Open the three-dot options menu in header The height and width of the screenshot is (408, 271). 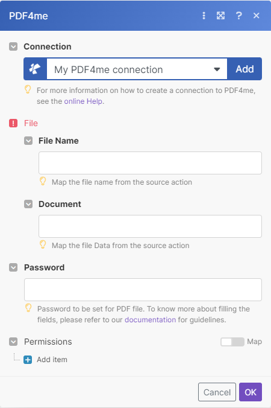204,16
